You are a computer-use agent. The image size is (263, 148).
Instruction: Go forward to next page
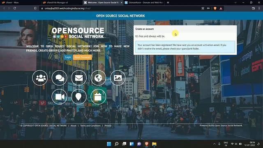[9, 8]
